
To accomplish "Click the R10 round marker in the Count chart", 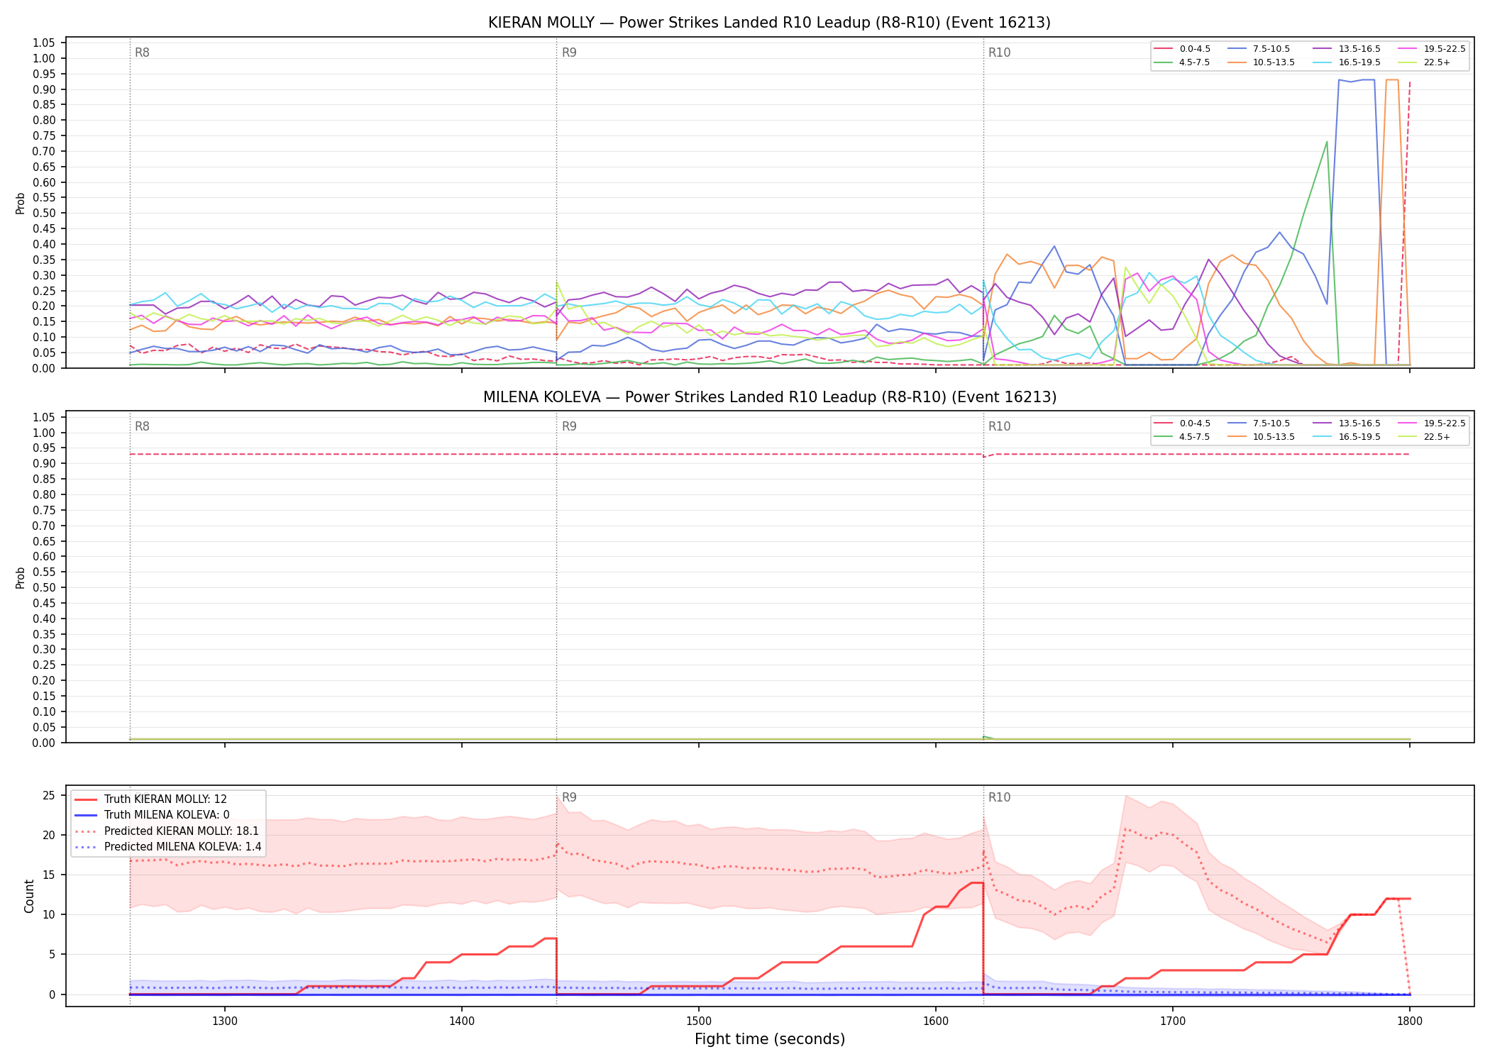I will tap(999, 797).
